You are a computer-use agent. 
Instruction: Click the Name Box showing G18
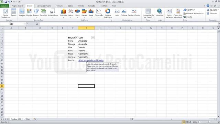click(11, 24)
